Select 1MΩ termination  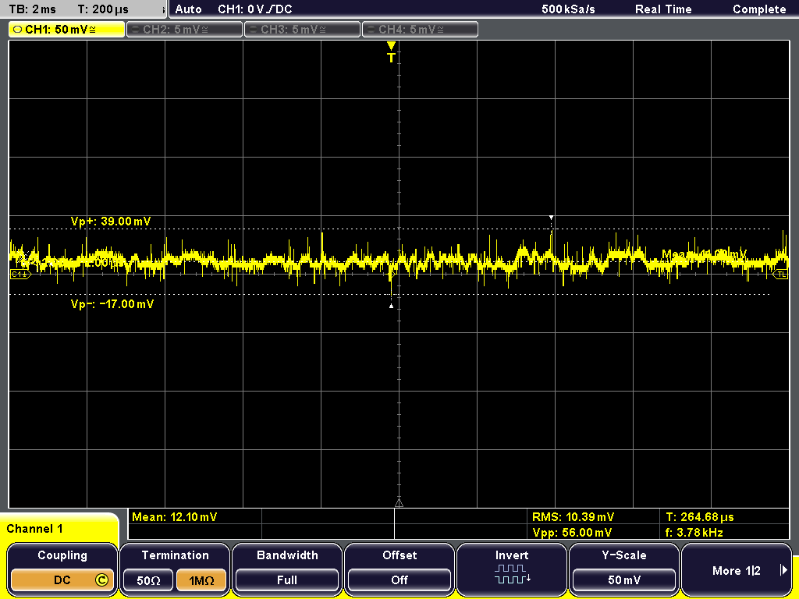point(202,580)
